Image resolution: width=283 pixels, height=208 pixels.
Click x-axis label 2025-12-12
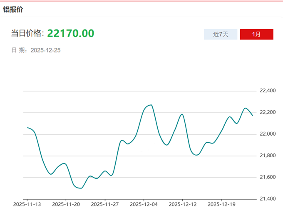click(x=182, y=204)
